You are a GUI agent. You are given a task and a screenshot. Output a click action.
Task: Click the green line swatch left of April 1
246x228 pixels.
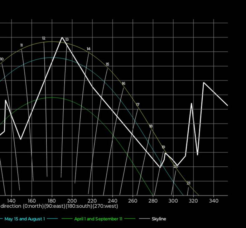point(67,219)
